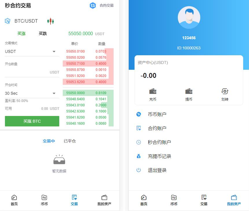Open 我的资产 in left panel nav
This screenshot has height=211, width=249.
point(104,200)
